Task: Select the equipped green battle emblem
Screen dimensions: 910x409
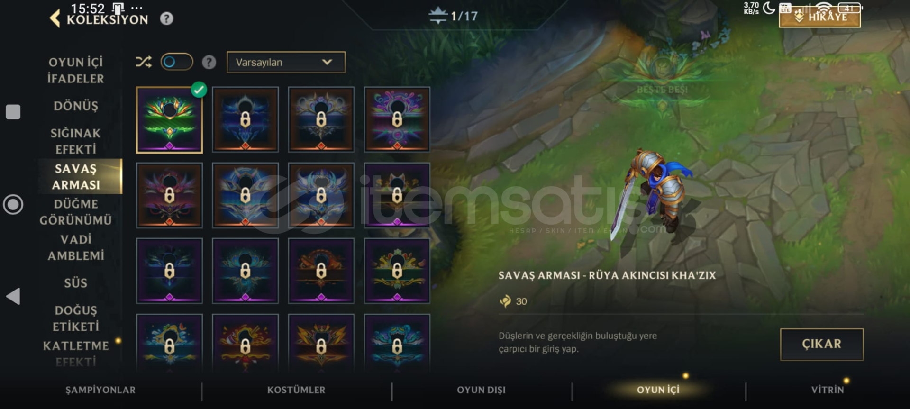Action: (169, 120)
